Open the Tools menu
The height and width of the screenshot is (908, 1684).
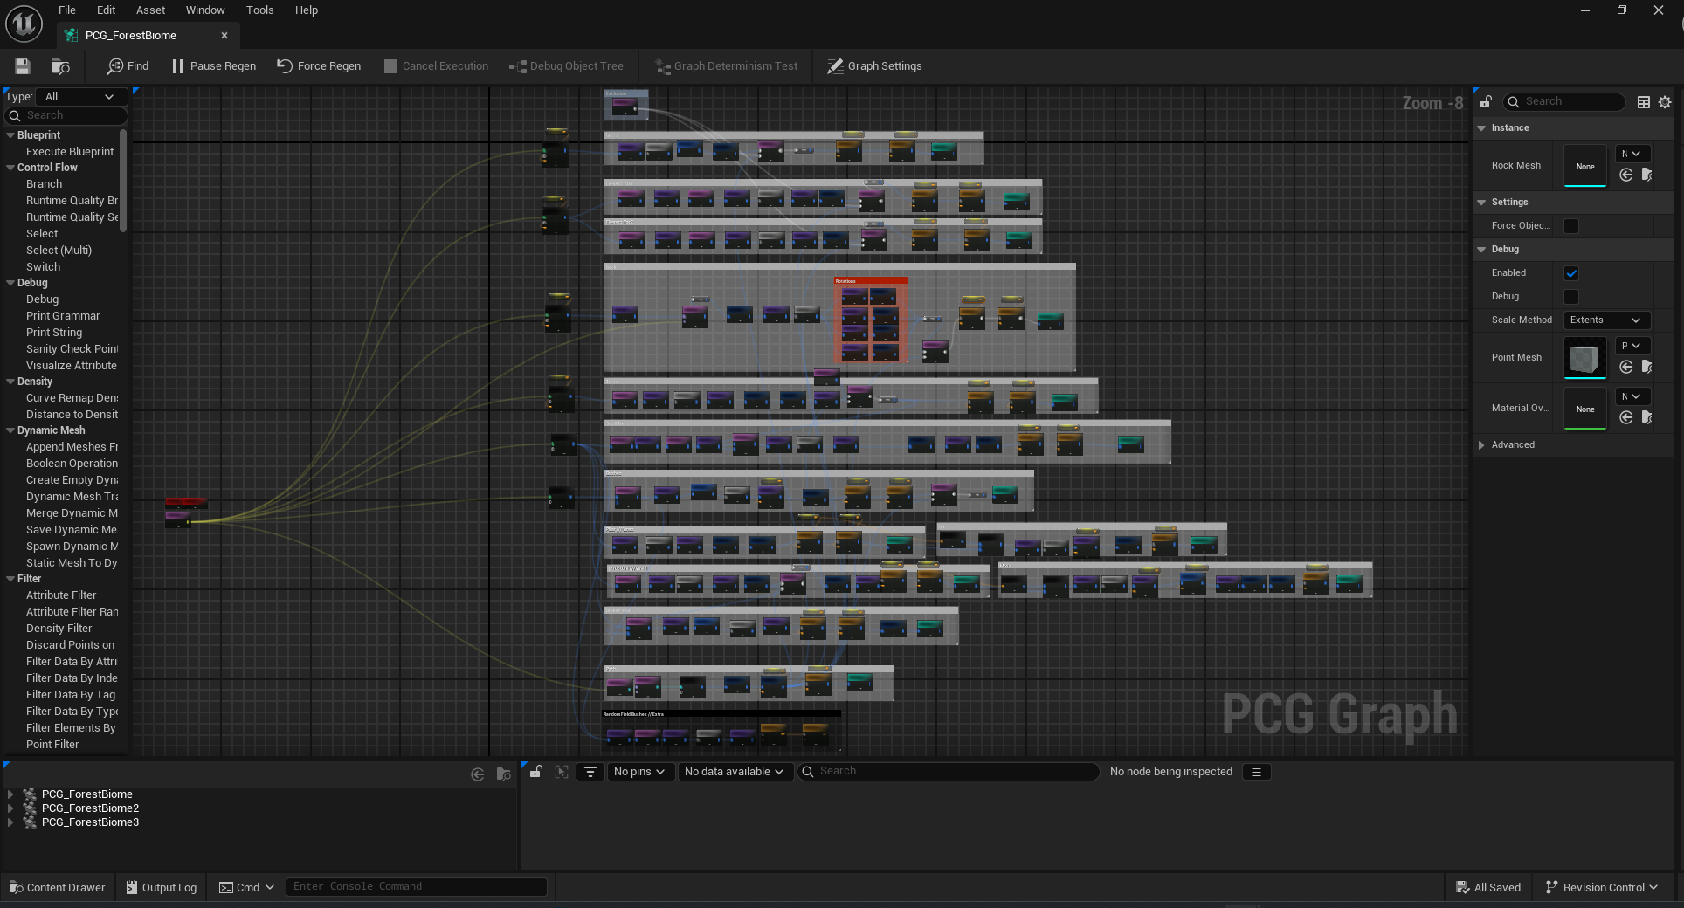point(260,10)
